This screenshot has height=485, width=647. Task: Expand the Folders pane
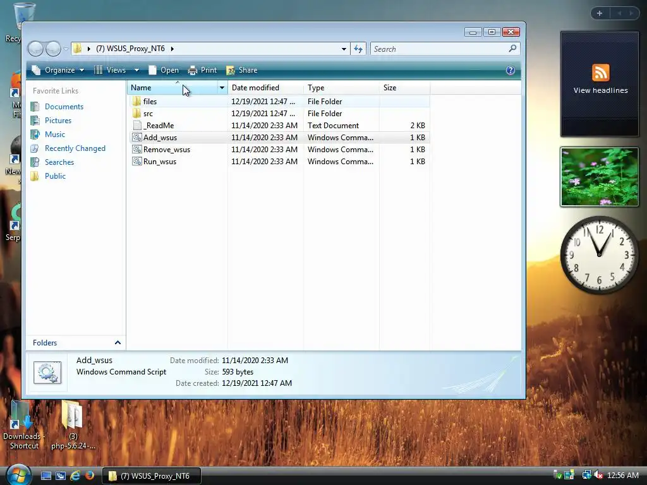tap(118, 343)
